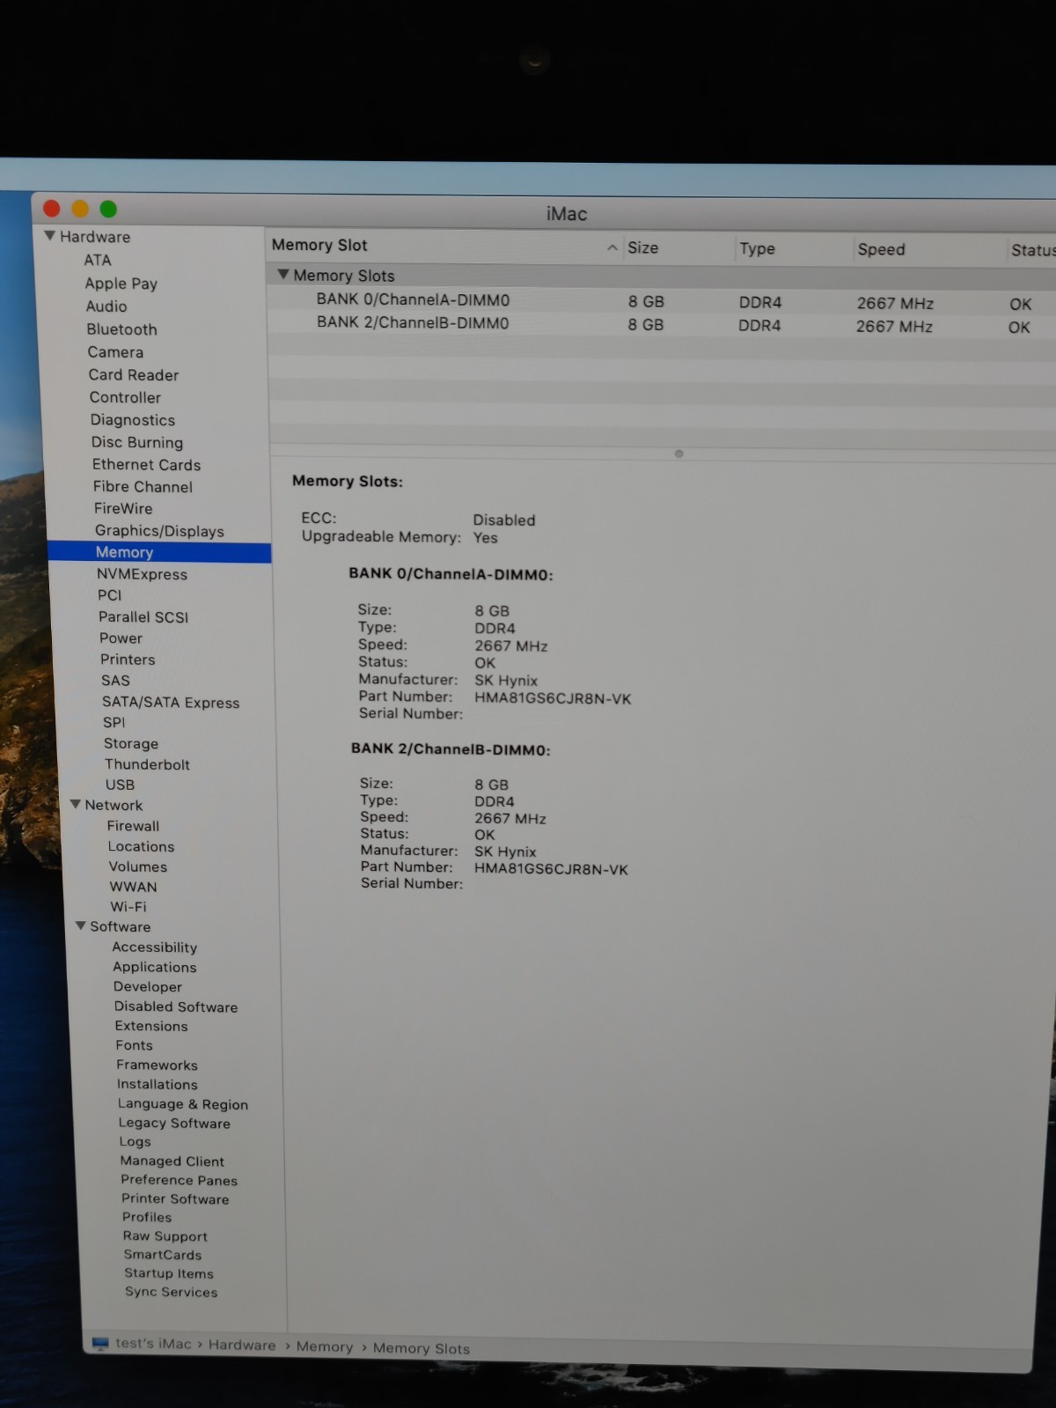Show Wi-Fi network information
Image resolution: width=1056 pixels, height=1408 pixels.
(x=128, y=906)
